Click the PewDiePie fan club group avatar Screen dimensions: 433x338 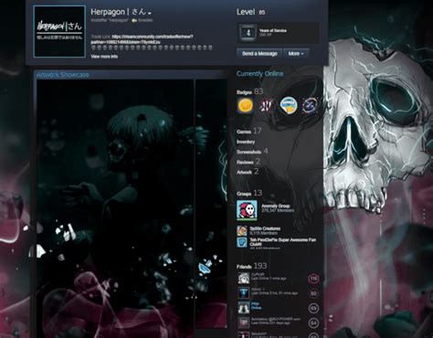coord(242,242)
